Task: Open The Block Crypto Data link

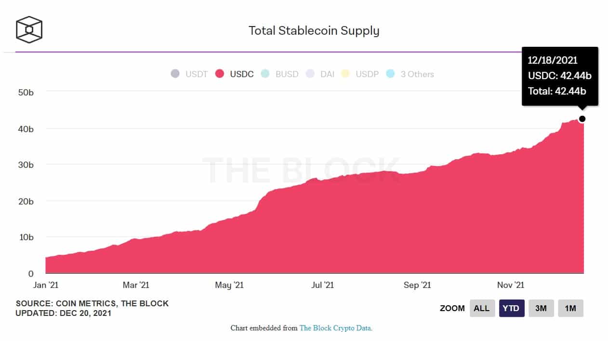Action: pos(336,328)
